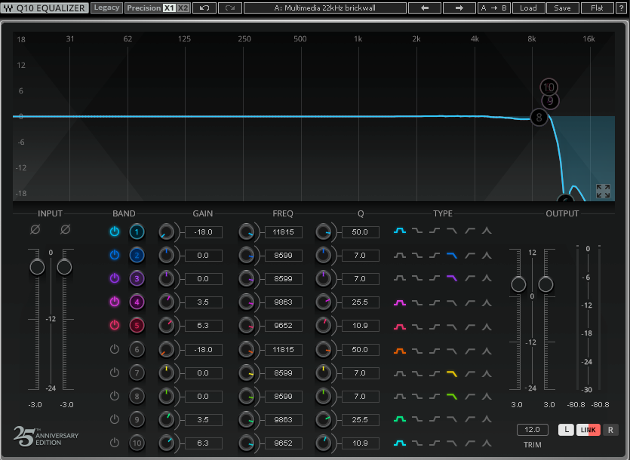Select high pass type for band 1
This screenshot has height=460, width=630.
tap(470, 231)
